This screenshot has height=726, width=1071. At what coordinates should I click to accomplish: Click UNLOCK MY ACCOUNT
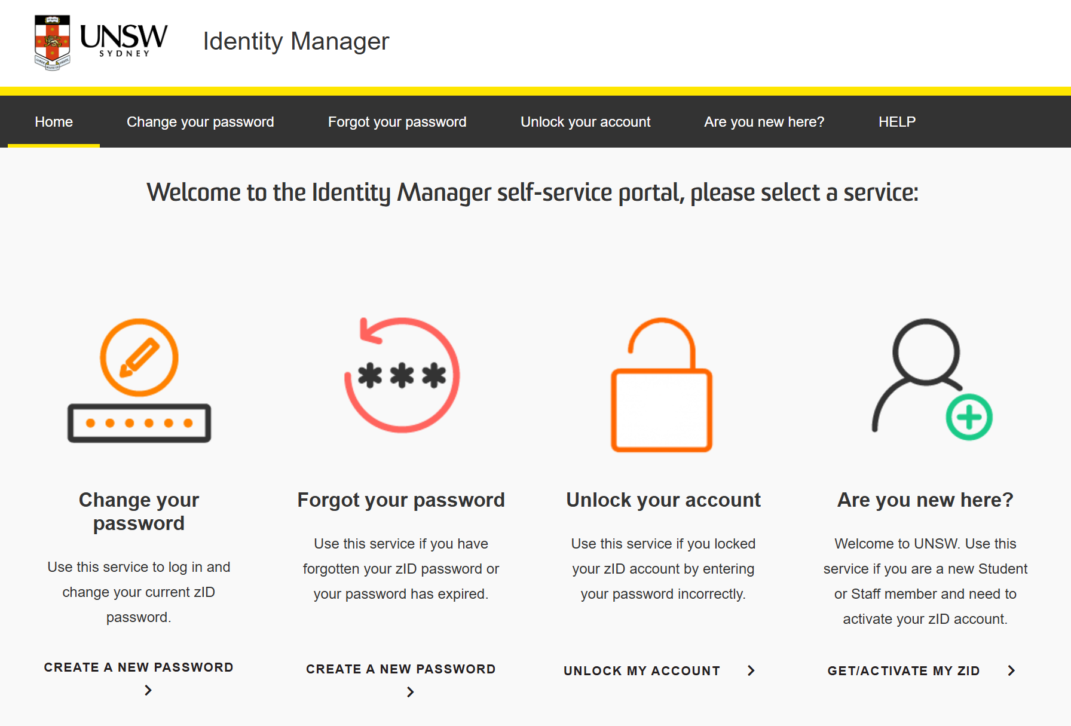(x=641, y=670)
